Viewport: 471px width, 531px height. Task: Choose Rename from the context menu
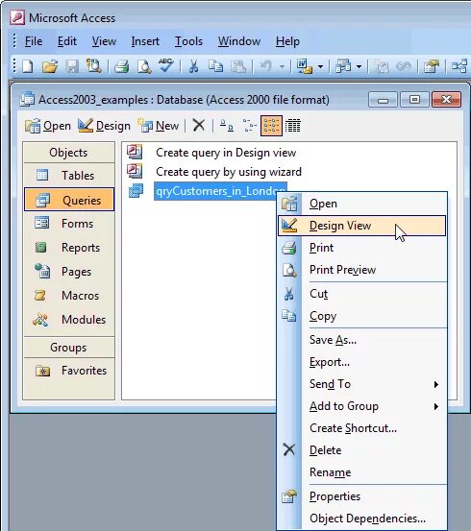click(361, 472)
